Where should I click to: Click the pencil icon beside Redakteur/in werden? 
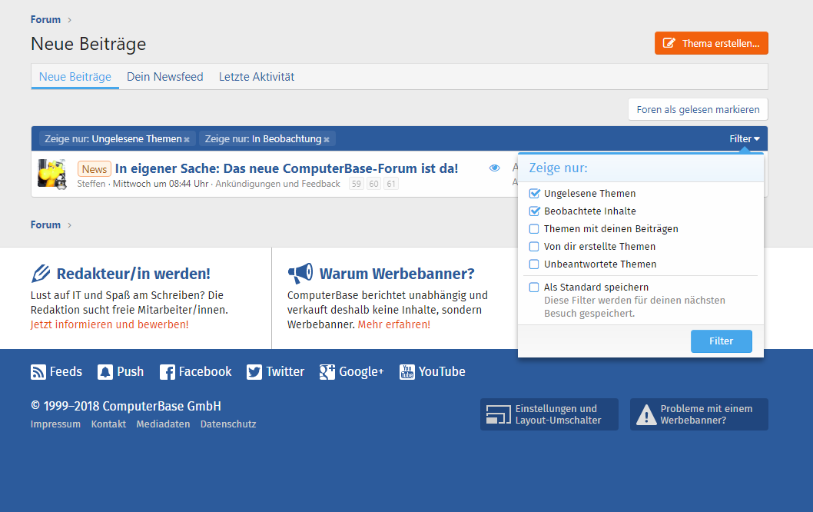click(41, 274)
